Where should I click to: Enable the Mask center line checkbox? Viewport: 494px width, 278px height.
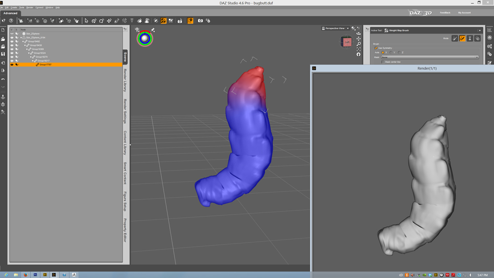(383, 62)
